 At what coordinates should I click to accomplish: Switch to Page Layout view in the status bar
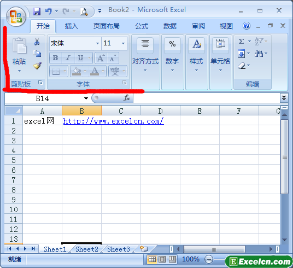pos(162,259)
